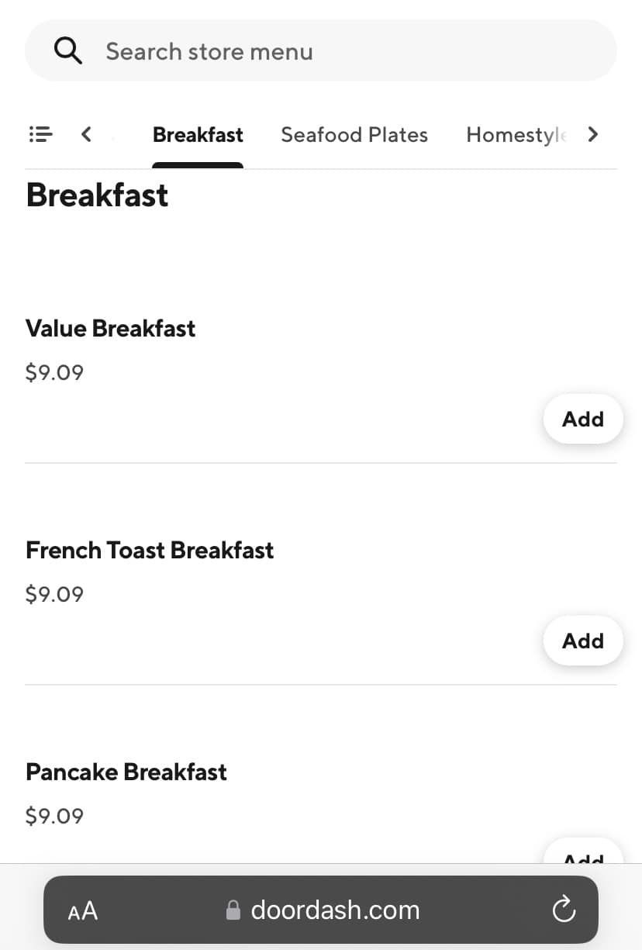Open the Pancake Breakfast item
The height and width of the screenshot is (950, 642).
click(x=126, y=772)
